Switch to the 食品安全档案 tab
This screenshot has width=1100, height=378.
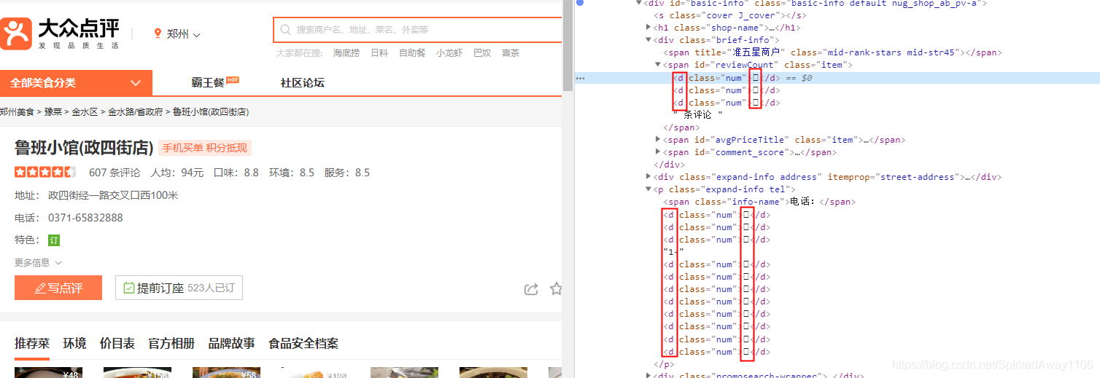[x=303, y=343]
